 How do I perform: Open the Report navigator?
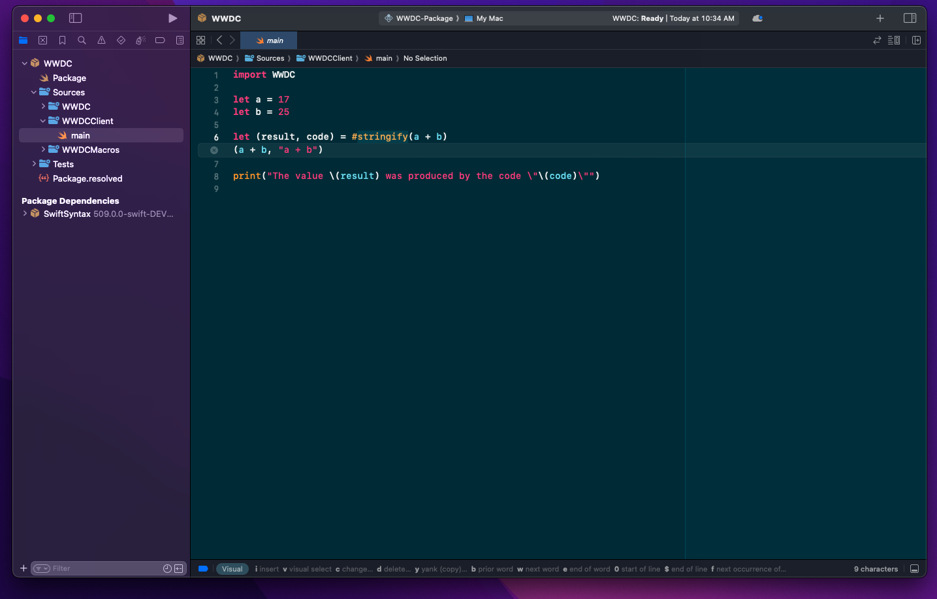[x=180, y=40]
